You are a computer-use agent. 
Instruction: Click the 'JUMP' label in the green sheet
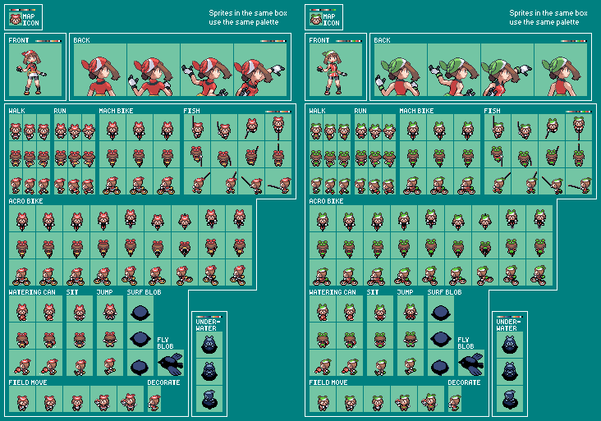405,292
